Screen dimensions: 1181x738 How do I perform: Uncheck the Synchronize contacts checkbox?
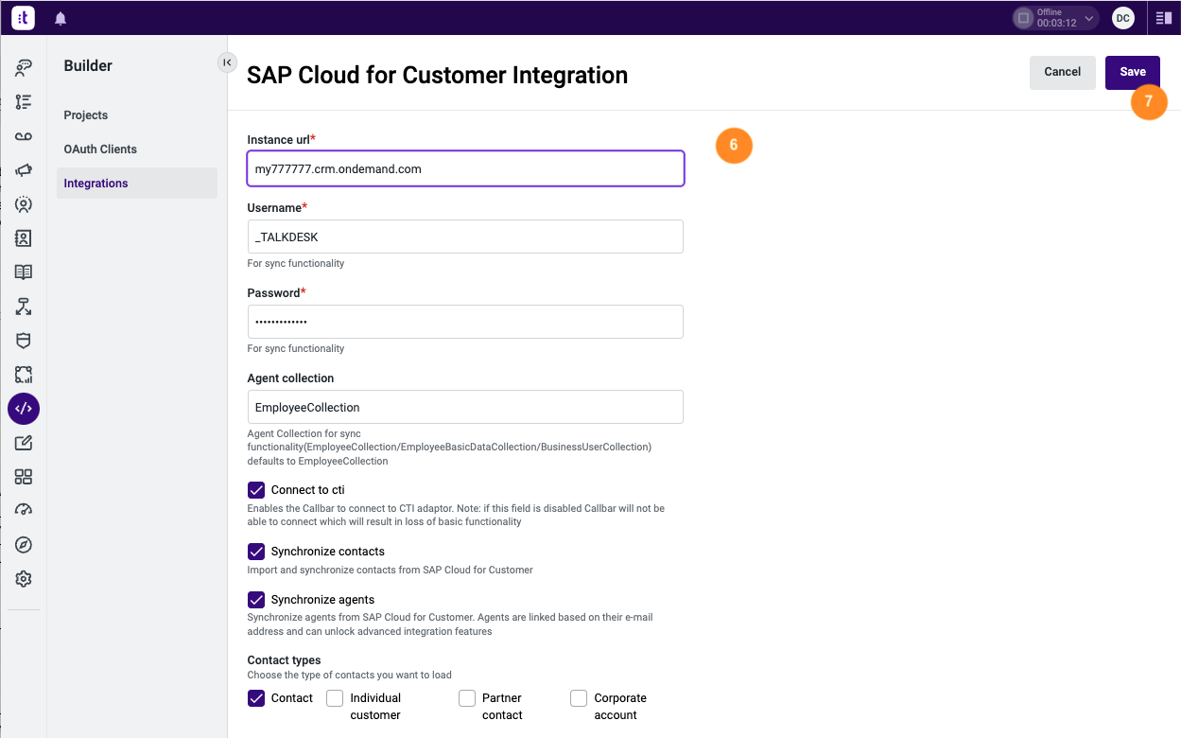256,552
